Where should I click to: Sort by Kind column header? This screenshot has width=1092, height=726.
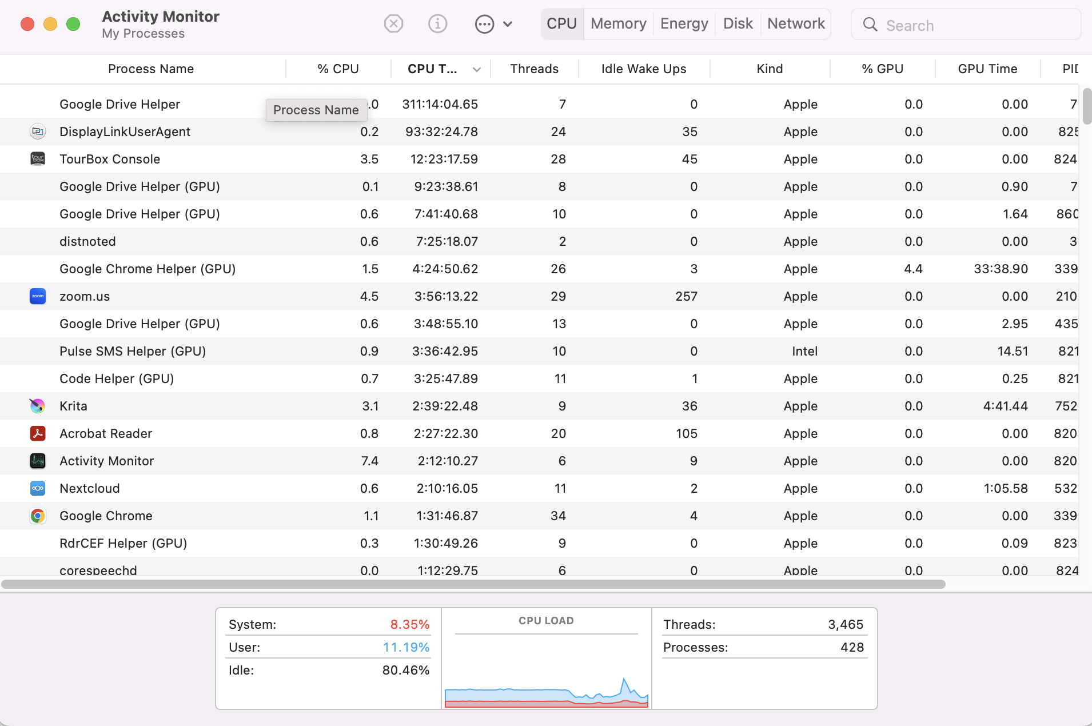pyautogui.click(x=770, y=69)
